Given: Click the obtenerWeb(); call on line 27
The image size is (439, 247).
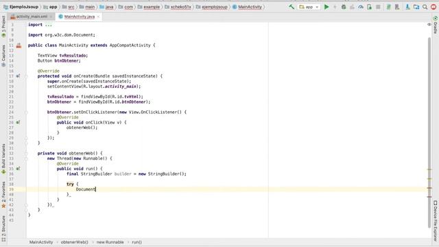Looking at the screenshot, I should pyautogui.click(x=82, y=128).
